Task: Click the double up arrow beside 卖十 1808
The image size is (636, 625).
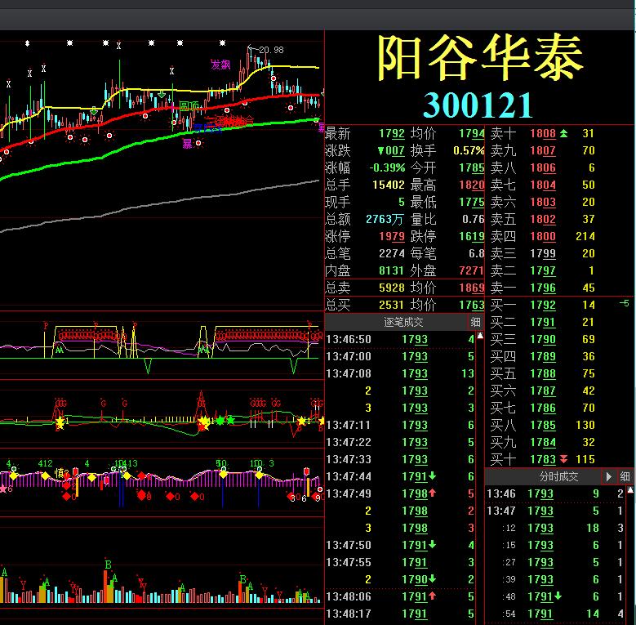Action: [x=564, y=133]
